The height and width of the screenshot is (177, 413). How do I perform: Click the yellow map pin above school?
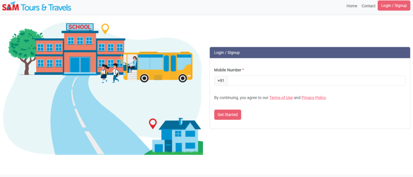coord(105,29)
